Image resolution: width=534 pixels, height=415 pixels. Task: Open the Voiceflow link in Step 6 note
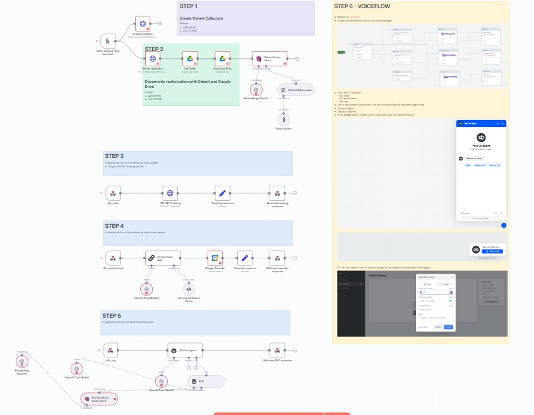click(356, 16)
